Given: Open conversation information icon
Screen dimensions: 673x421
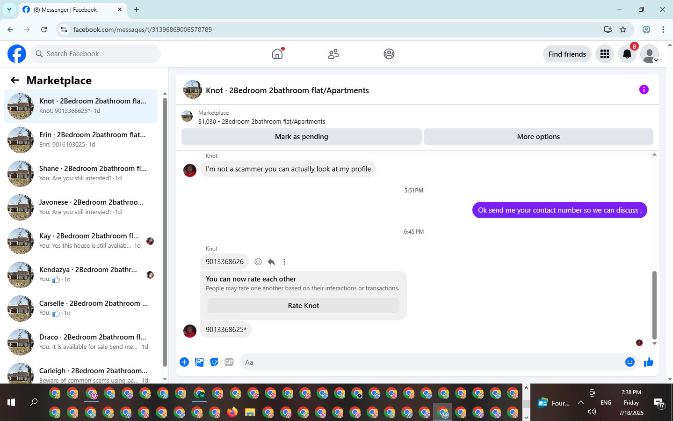Looking at the screenshot, I should [x=644, y=89].
